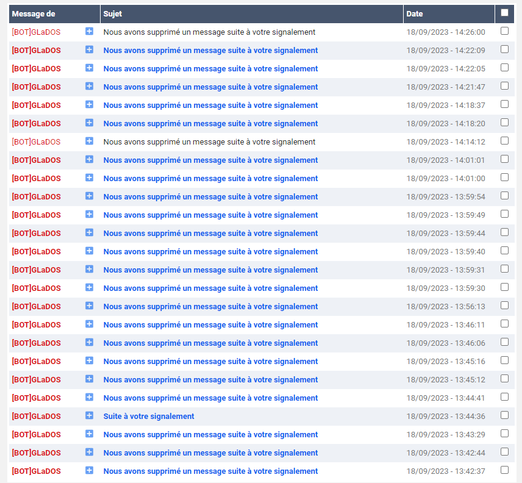Click the plus icon on 13:59:54 row
This screenshot has height=483, width=522.
(x=89, y=196)
